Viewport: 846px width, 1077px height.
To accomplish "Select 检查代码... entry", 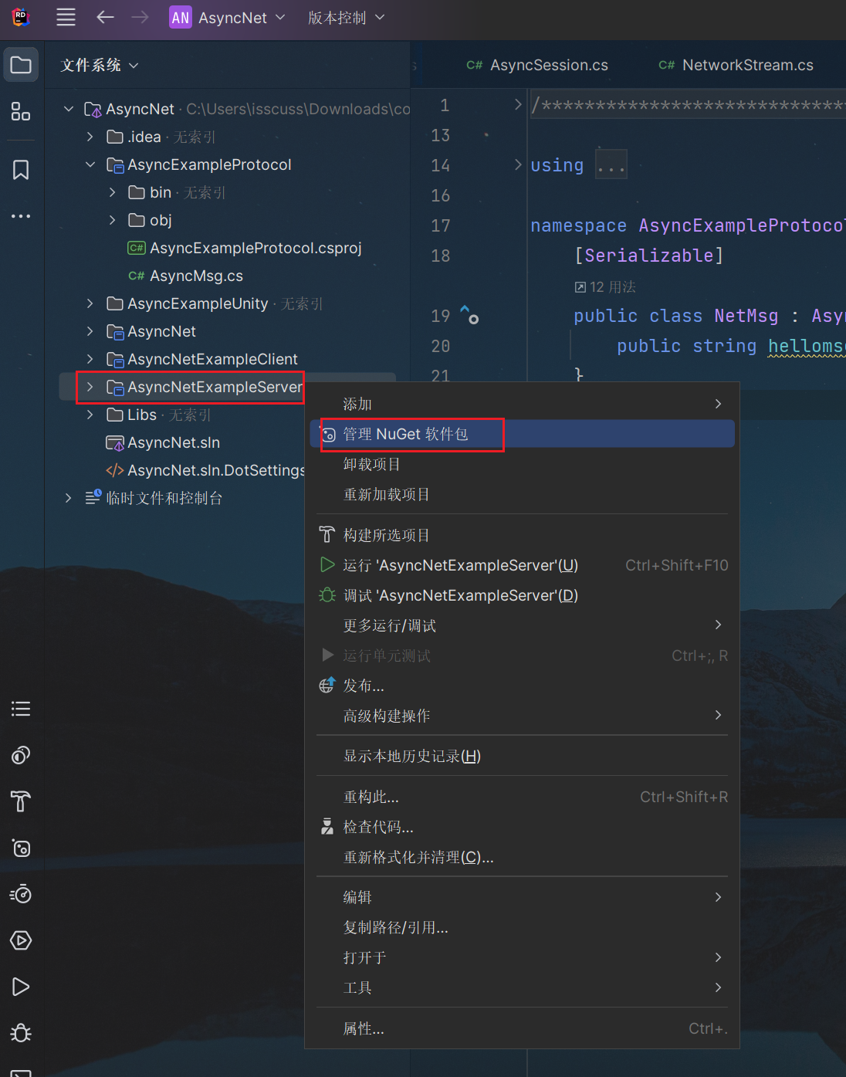I will click(x=523, y=827).
